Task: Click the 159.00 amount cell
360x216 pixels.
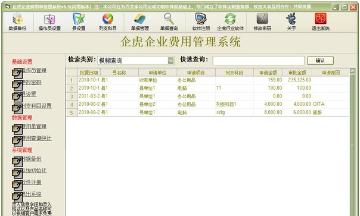Action: click(268, 80)
